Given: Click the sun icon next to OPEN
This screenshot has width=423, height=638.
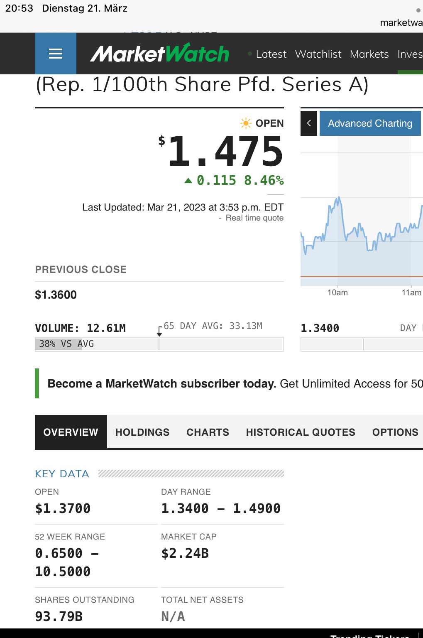Looking at the screenshot, I should click(245, 123).
